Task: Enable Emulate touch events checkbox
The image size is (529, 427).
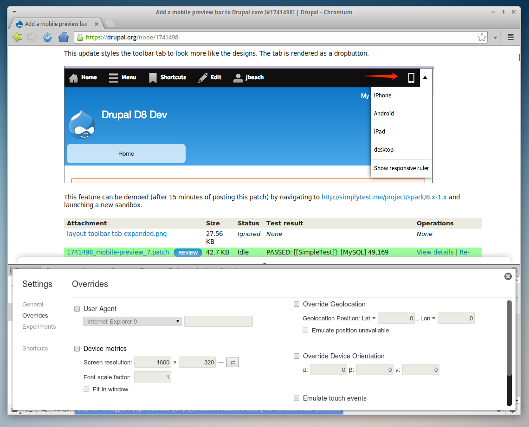Action: click(297, 398)
